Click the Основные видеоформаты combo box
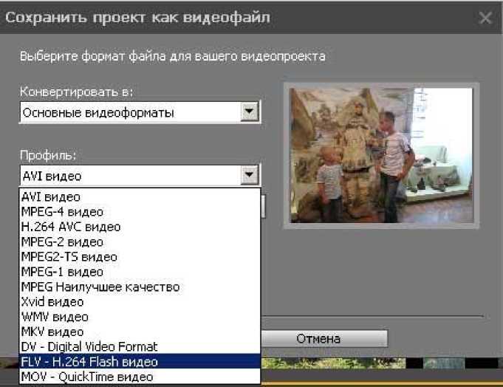503x387 pixels. pyautogui.click(x=140, y=112)
